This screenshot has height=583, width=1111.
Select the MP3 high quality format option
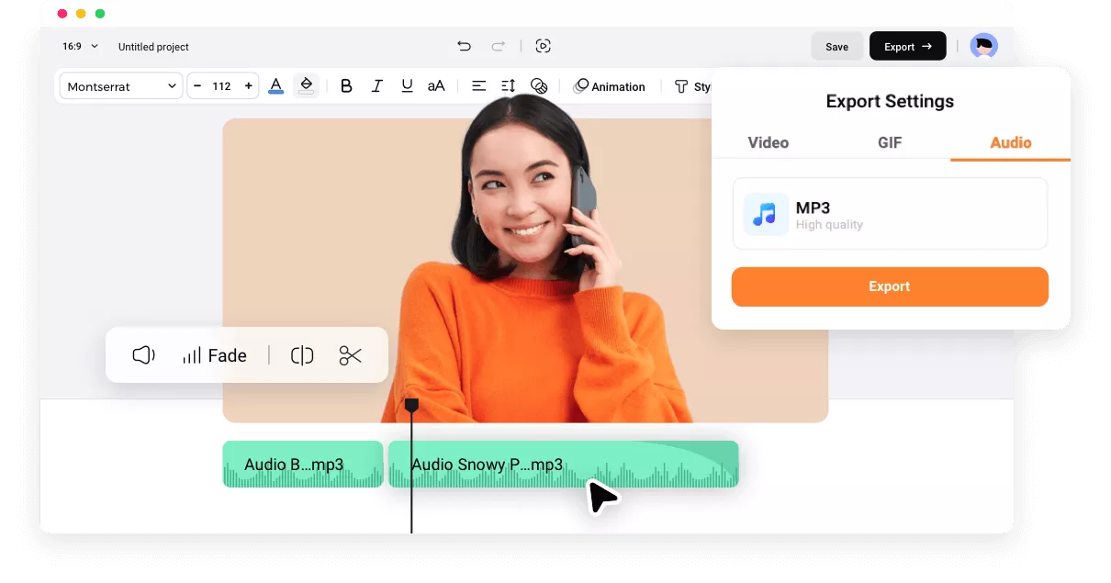[x=889, y=214]
